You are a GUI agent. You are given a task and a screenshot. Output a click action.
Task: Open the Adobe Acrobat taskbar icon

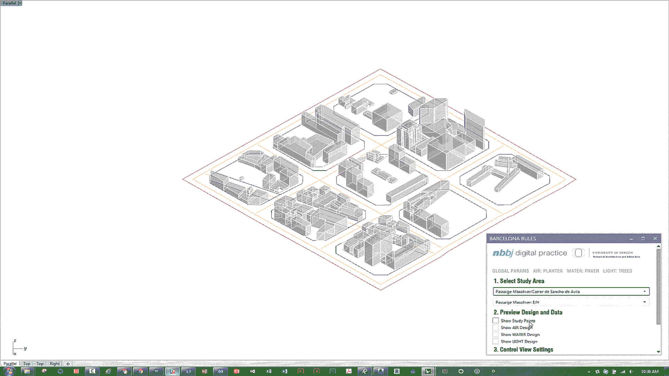(x=348, y=371)
